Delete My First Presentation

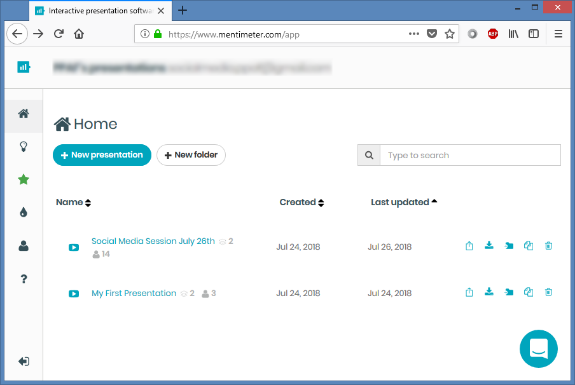click(x=548, y=292)
